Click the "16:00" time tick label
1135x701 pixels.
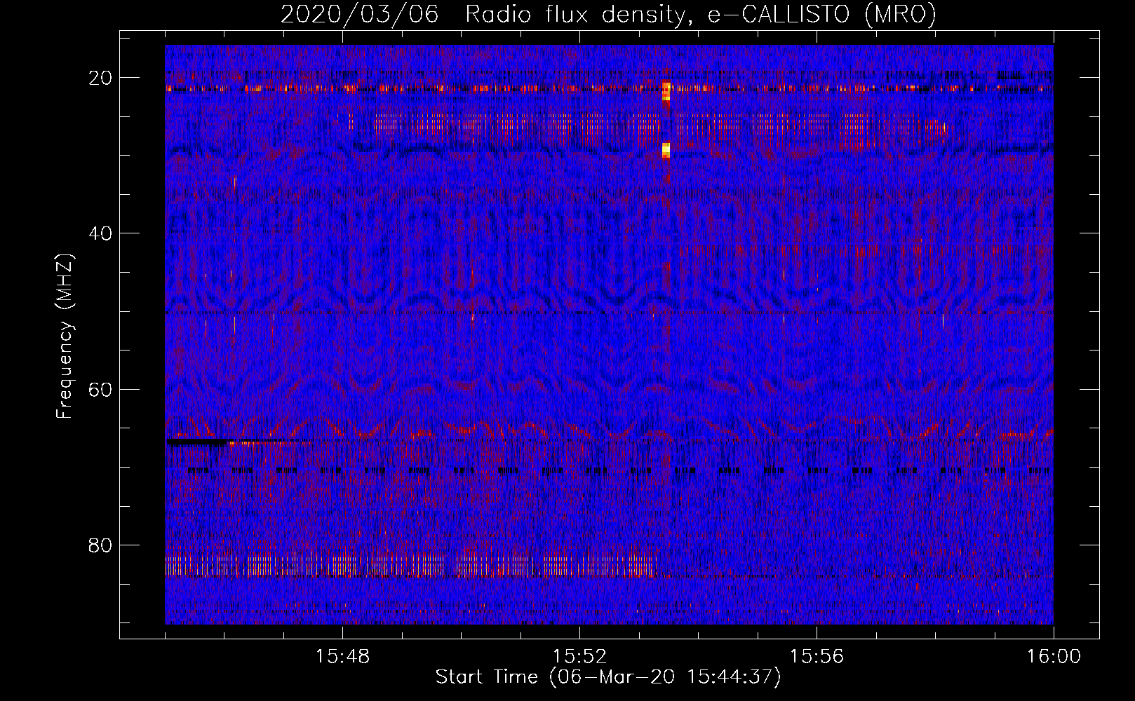[1054, 657]
